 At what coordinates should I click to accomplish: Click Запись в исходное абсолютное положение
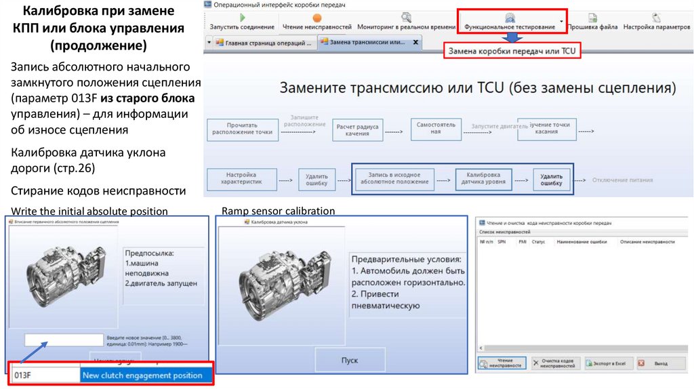tap(394, 178)
